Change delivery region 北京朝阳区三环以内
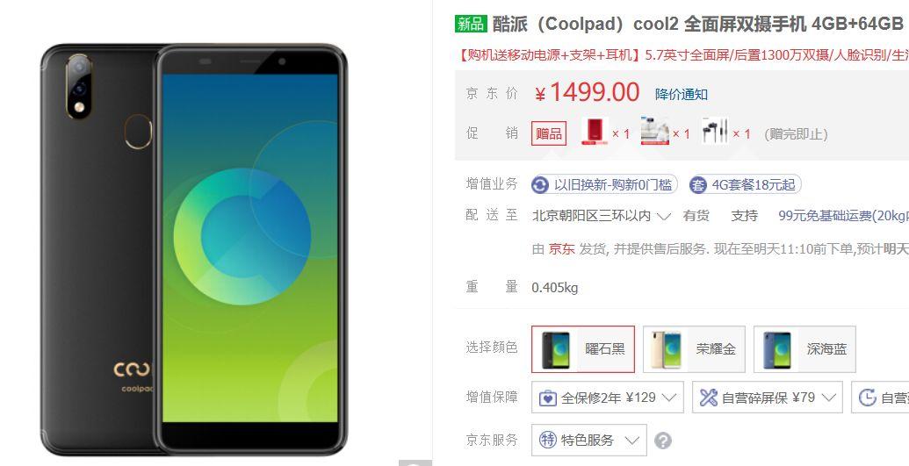Viewport: 909px width, 466px height. [x=602, y=216]
